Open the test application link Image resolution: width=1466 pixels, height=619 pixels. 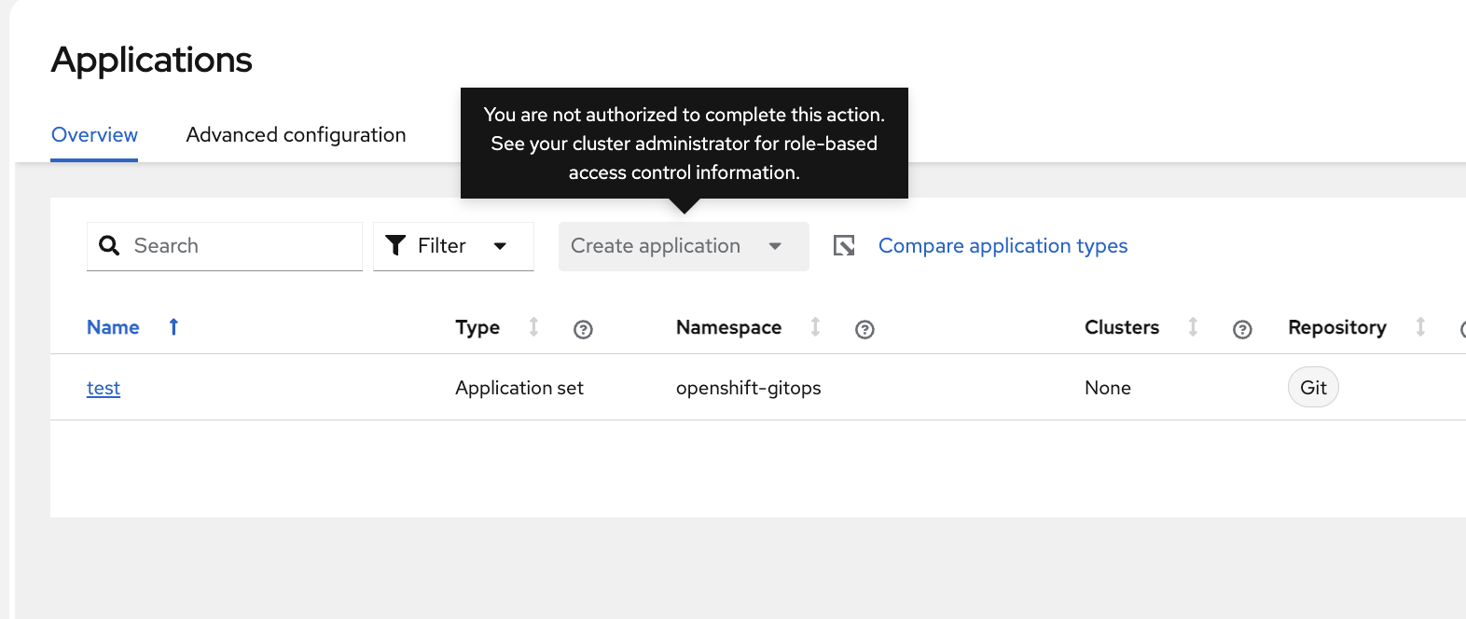point(104,388)
